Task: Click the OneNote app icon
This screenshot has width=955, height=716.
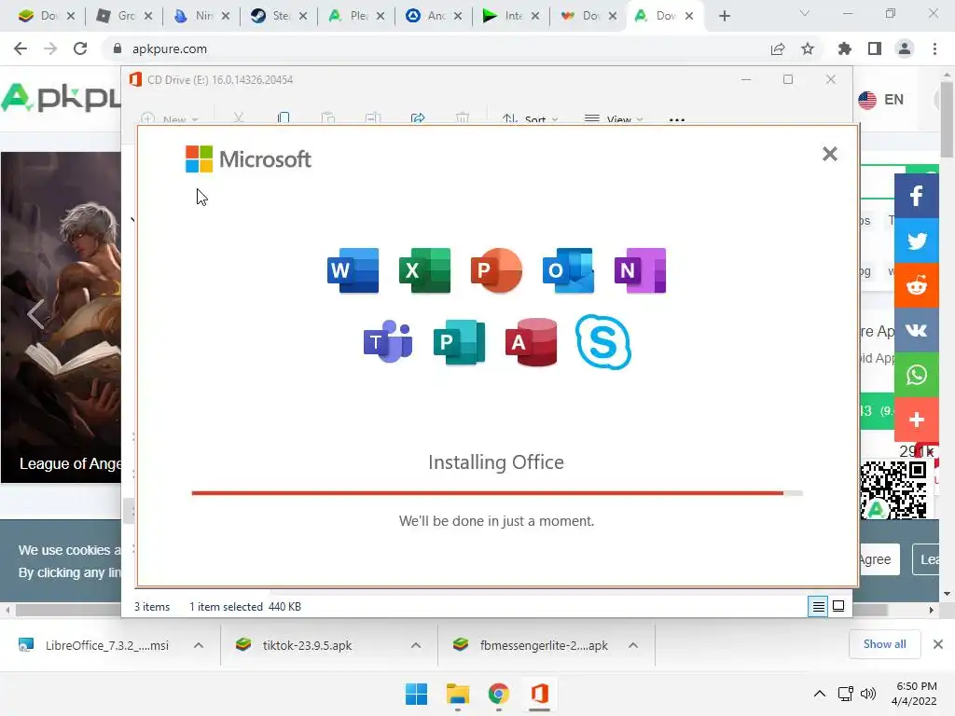Action: 640,270
